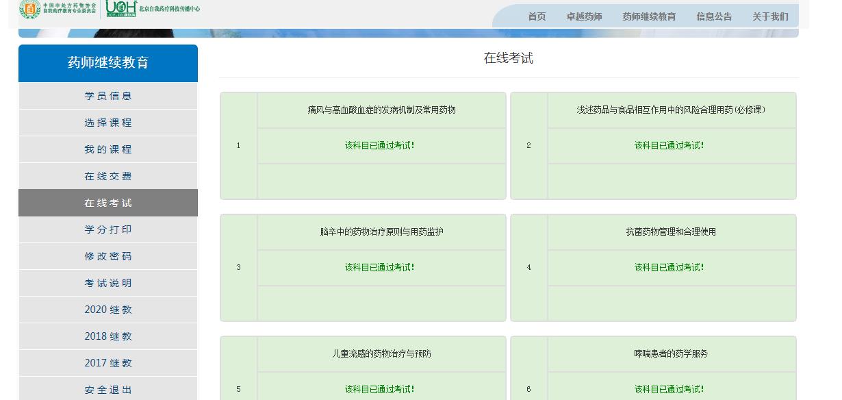The width and height of the screenshot is (842, 400).
Task: Open 学分打印 in the sidebar
Action: tap(108, 229)
